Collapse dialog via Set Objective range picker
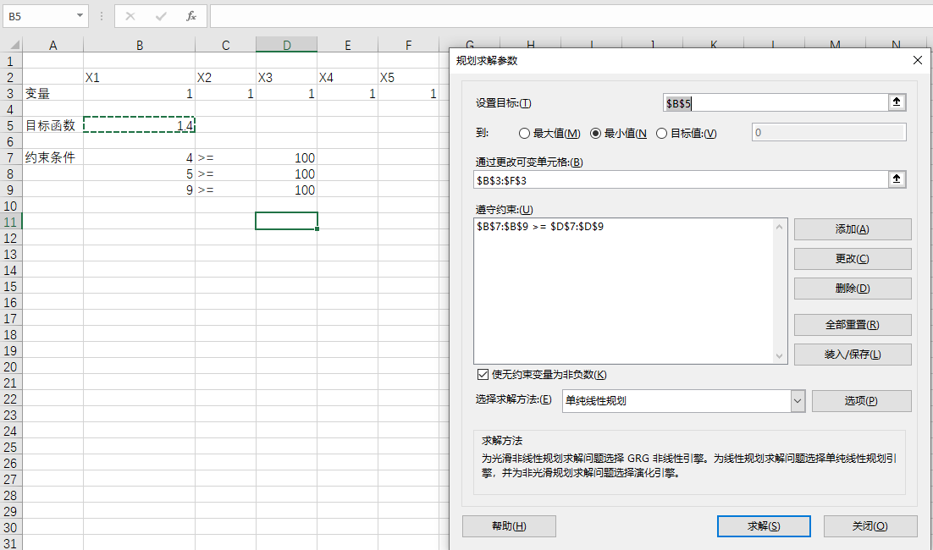Viewport: 933px width, 550px height. (x=897, y=102)
